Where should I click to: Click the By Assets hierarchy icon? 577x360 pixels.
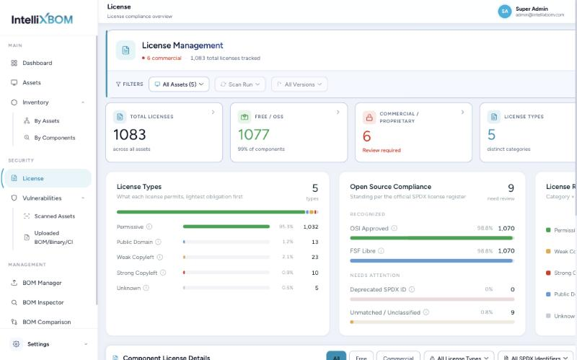pos(27,120)
